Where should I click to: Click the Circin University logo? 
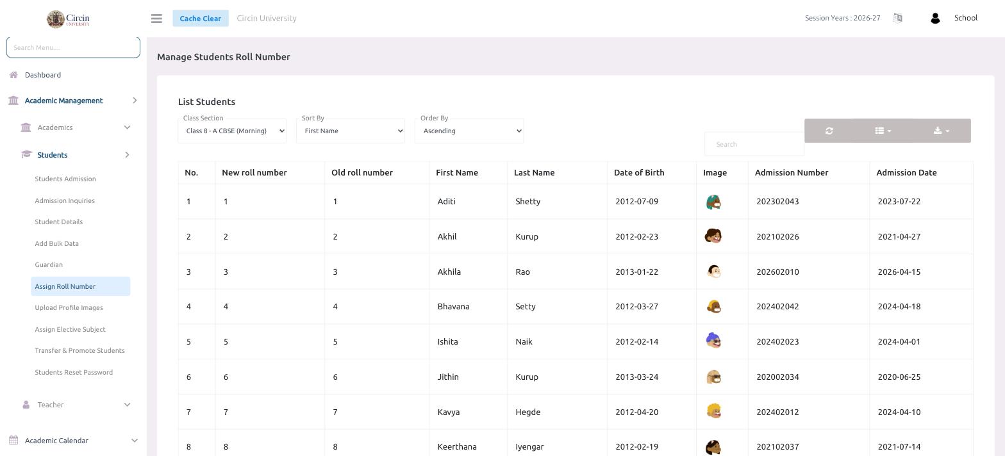[69, 19]
